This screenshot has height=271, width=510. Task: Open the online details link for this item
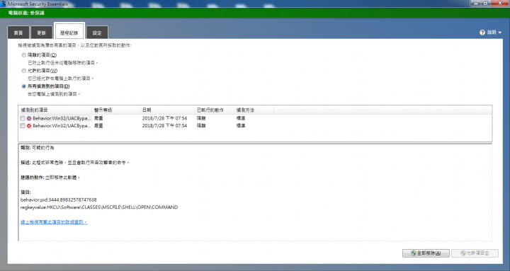(x=54, y=222)
